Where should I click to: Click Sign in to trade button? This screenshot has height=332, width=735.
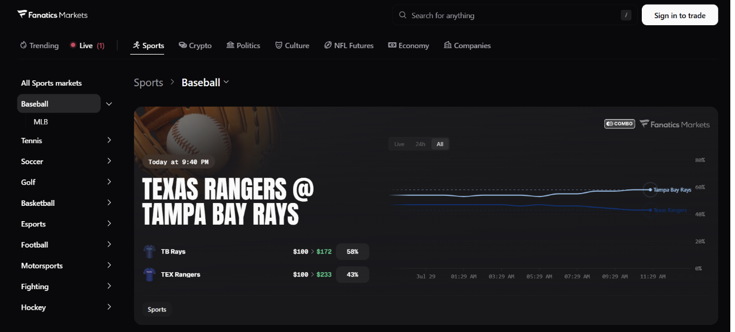point(680,15)
